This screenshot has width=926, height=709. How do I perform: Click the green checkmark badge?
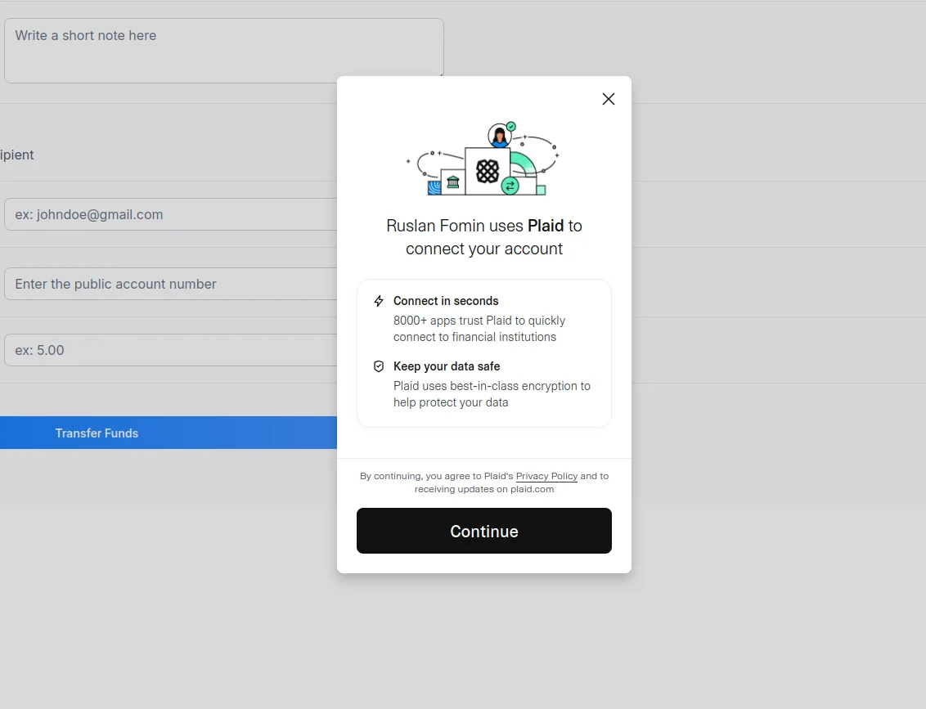[x=511, y=127]
